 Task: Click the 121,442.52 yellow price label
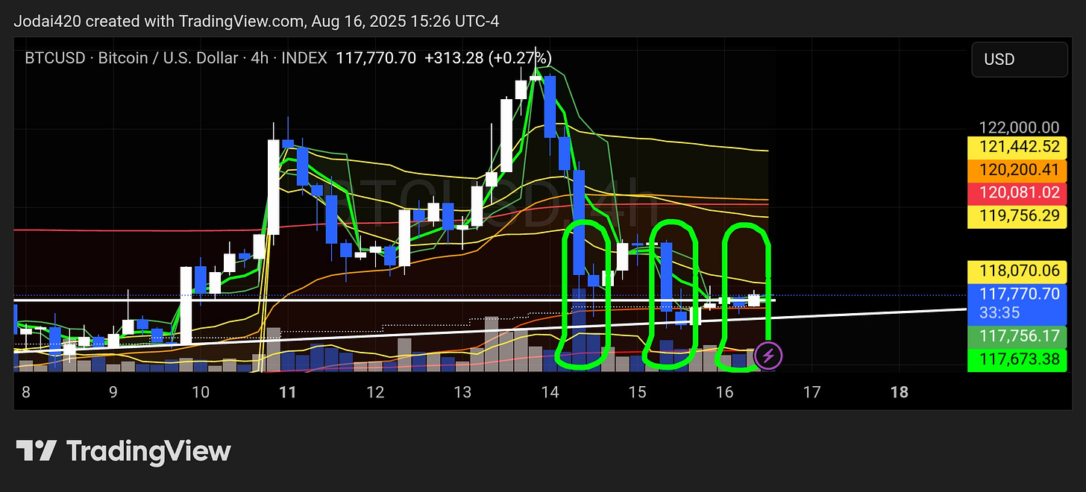pos(1019,147)
